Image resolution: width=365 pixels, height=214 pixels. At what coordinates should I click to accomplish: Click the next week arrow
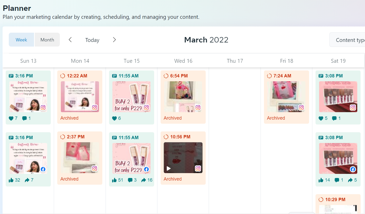(114, 40)
